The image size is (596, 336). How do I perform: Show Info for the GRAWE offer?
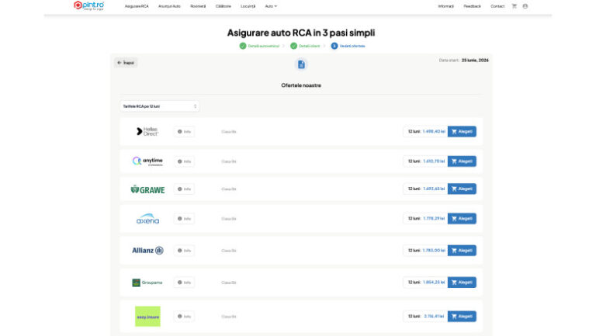point(185,189)
